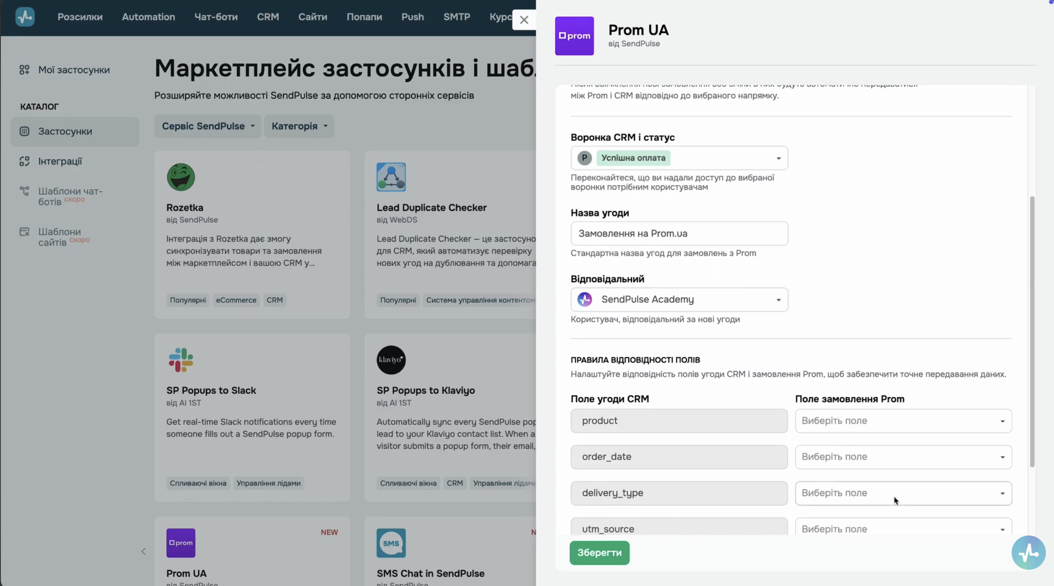Open the Розсилки menu
This screenshot has width=1054, height=586.
80,17
